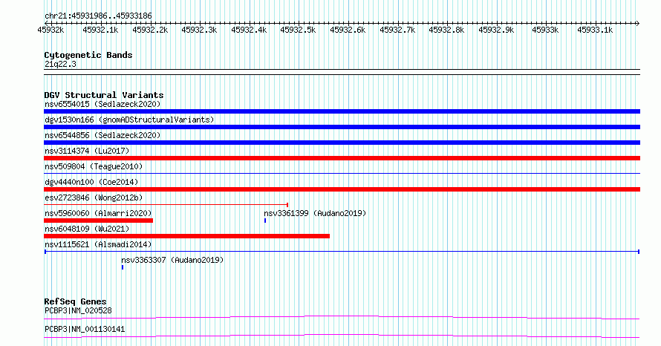
Task: Open nsv3361399 (Audano2019) label
Action: point(315,213)
